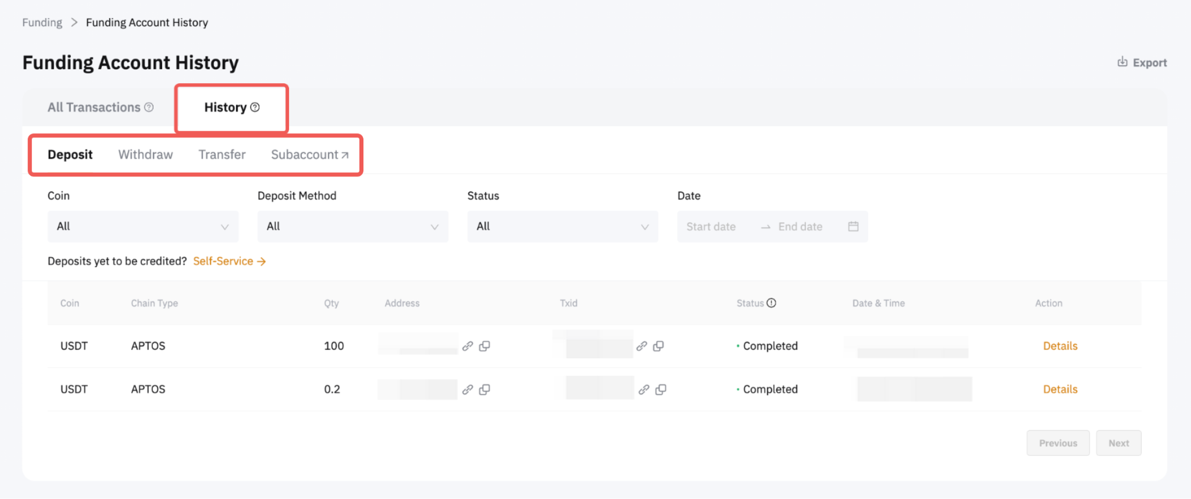Click the help icon beside History tab

pyautogui.click(x=255, y=108)
